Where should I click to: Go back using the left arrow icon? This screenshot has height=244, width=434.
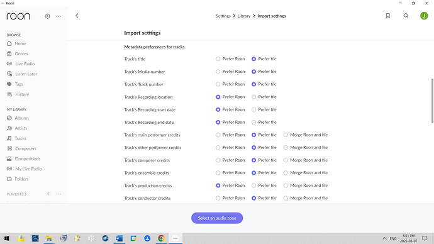tap(77, 16)
